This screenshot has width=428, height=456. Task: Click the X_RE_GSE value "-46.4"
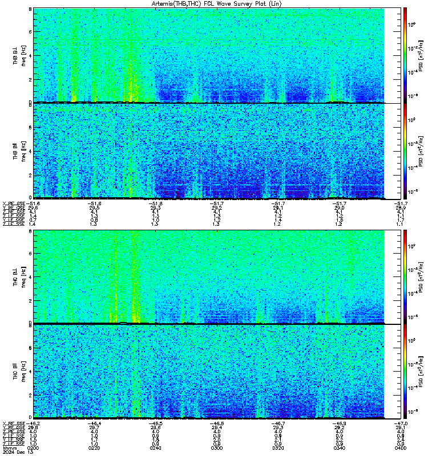94,424
